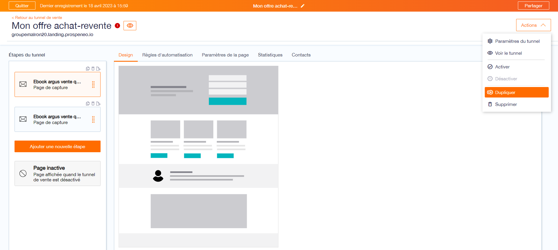Open the Page inactive card

[58, 173]
